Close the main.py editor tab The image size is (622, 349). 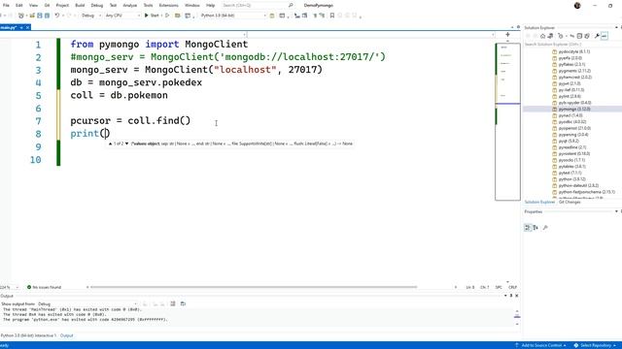(x=28, y=27)
